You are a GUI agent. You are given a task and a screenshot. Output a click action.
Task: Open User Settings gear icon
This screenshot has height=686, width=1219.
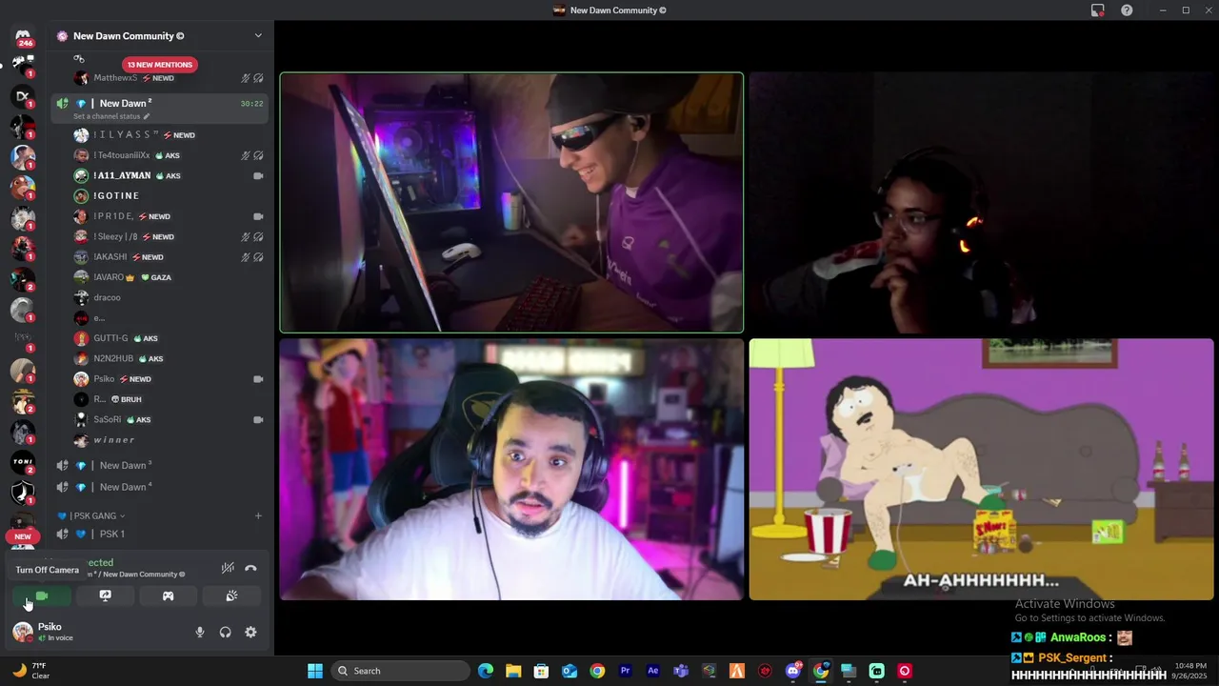tap(250, 632)
